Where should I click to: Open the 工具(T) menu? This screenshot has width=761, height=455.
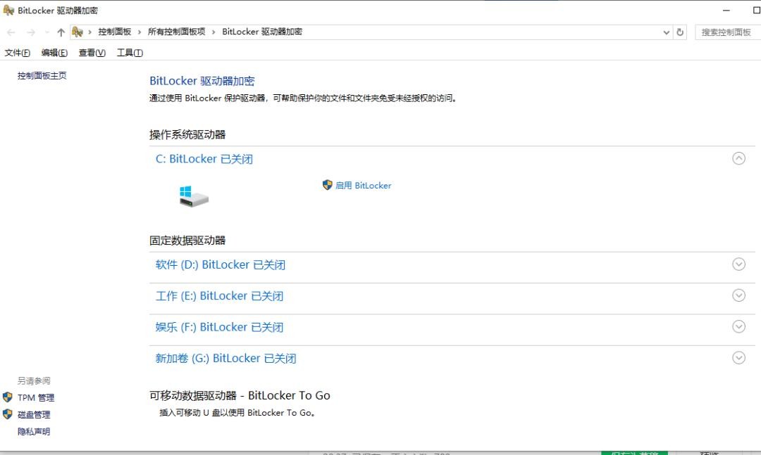130,53
